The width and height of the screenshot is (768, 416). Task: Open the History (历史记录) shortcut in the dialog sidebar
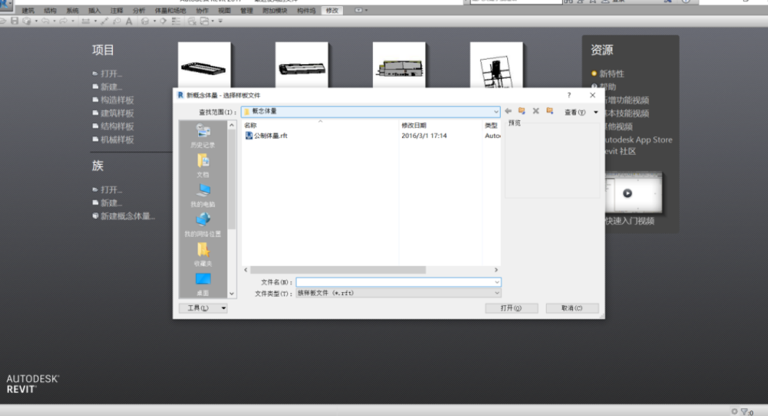click(202, 136)
